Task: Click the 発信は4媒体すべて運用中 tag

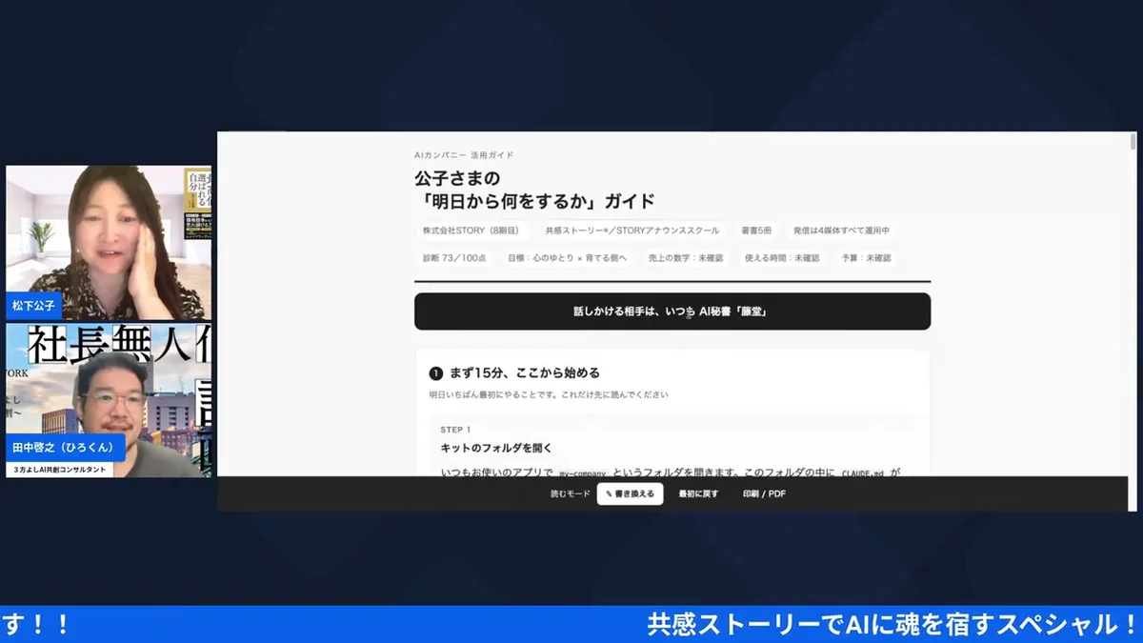Action: click(x=841, y=231)
